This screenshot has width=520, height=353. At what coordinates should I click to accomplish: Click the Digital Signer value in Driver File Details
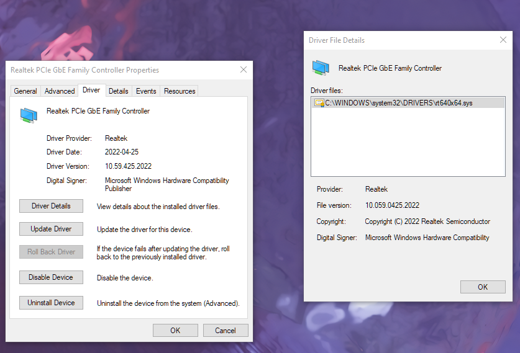point(427,238)
